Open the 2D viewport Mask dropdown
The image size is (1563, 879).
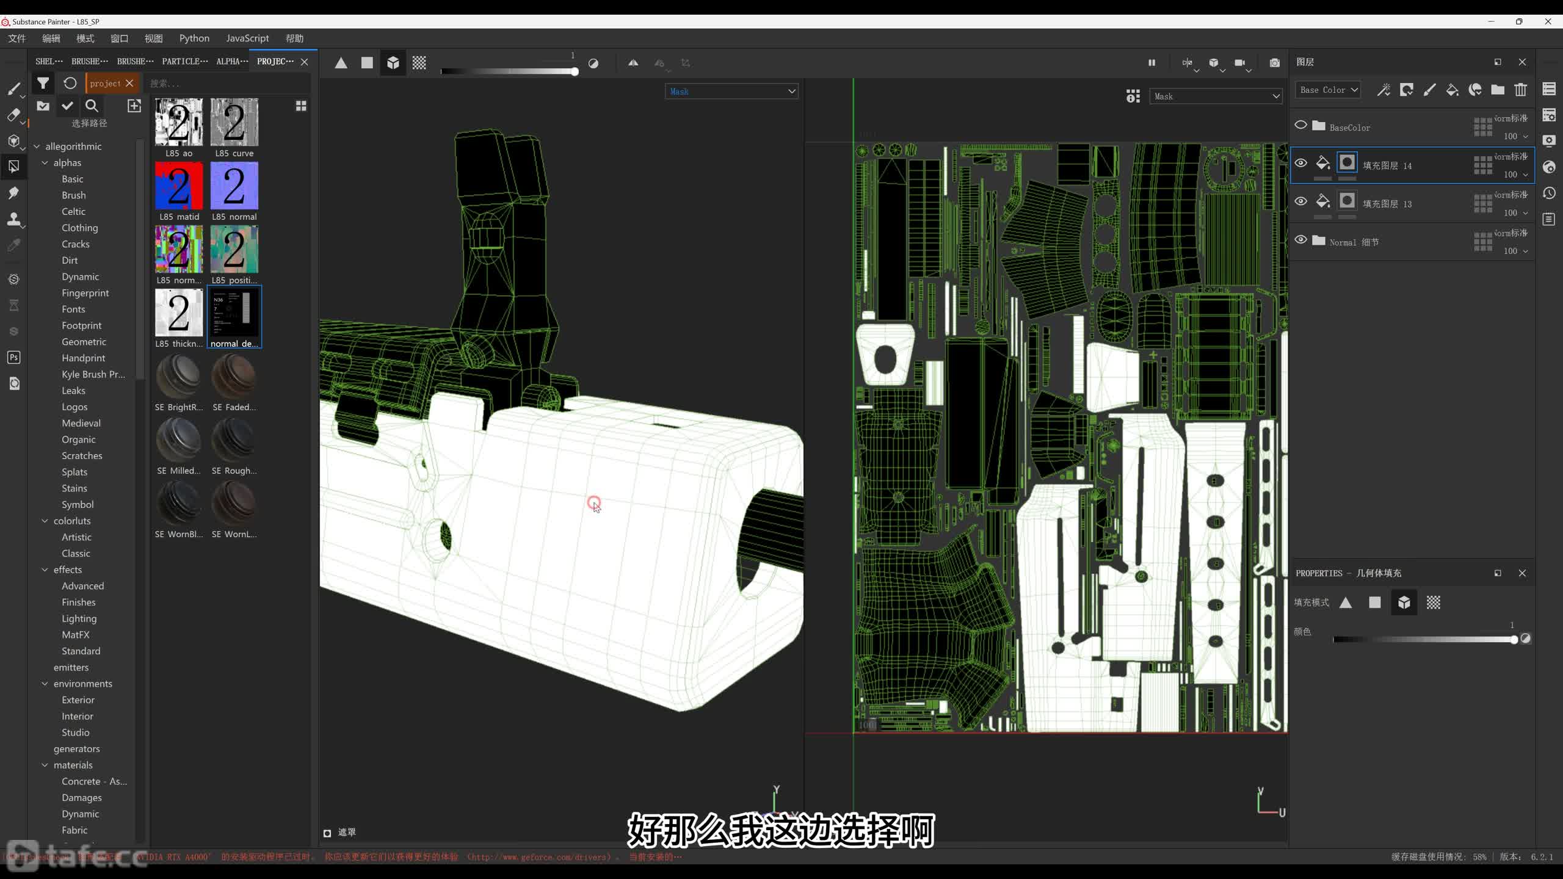tap(1216, 96)
